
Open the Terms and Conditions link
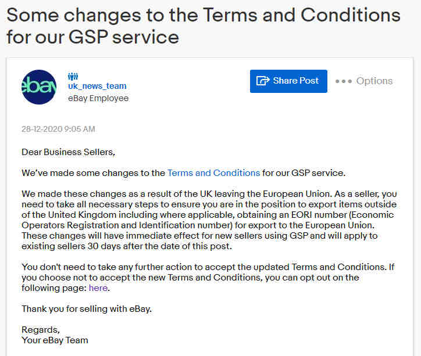click(x=214, y=173)
